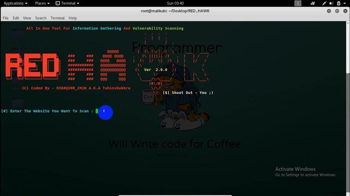This screenshot has height=196, width=350.
Task: Minimize the terminal window
Action: coord(329,11)
